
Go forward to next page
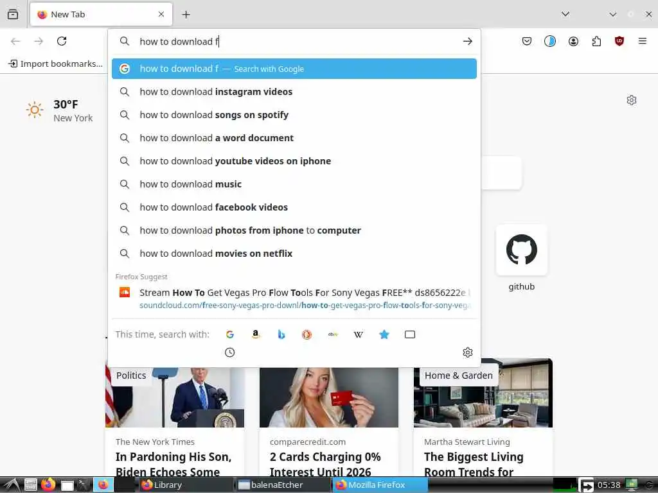point(39,41)
